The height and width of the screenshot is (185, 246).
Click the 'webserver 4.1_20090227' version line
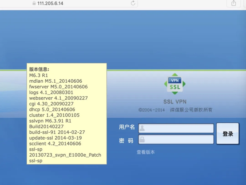point(58,98)
